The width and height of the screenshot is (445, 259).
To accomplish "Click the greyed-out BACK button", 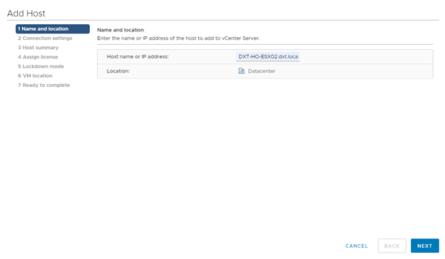I will click(392, 245).
